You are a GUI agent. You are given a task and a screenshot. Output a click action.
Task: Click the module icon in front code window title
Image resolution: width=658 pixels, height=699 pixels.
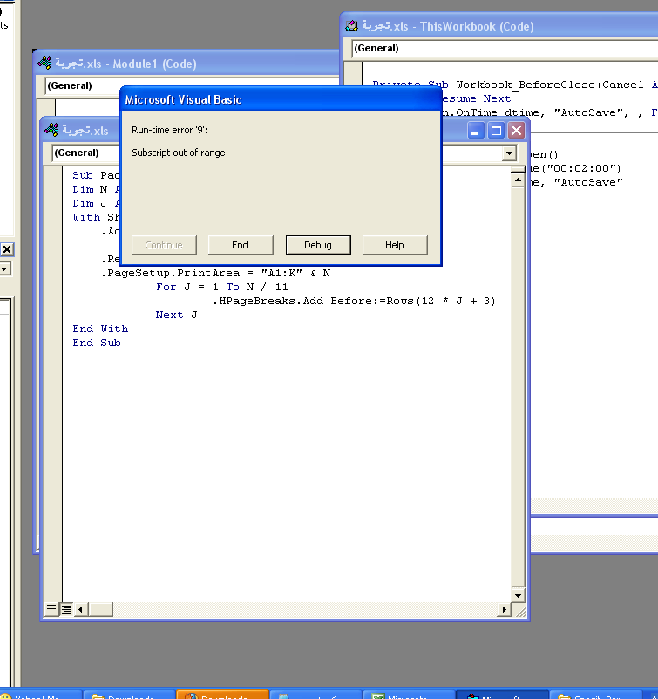tap(51, 130)
